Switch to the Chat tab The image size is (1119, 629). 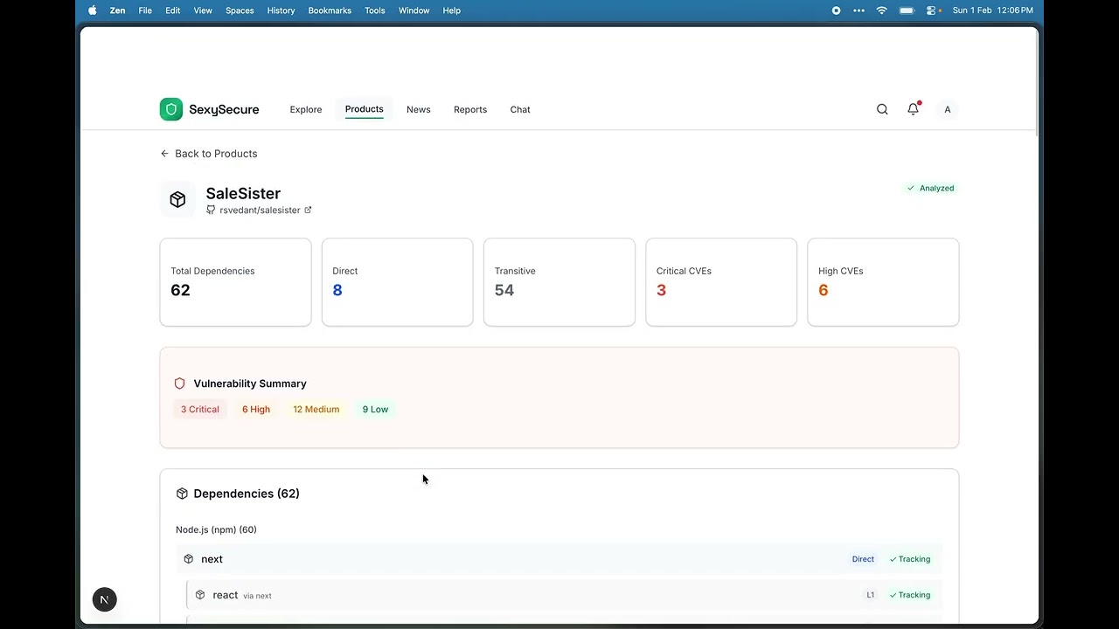pos(520,109)
